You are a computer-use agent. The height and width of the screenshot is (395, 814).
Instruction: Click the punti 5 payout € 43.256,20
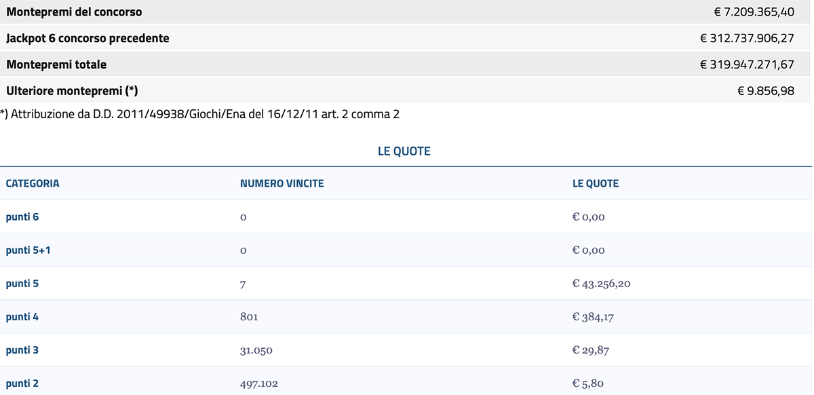pyautogui.click(x=601, y=284)
